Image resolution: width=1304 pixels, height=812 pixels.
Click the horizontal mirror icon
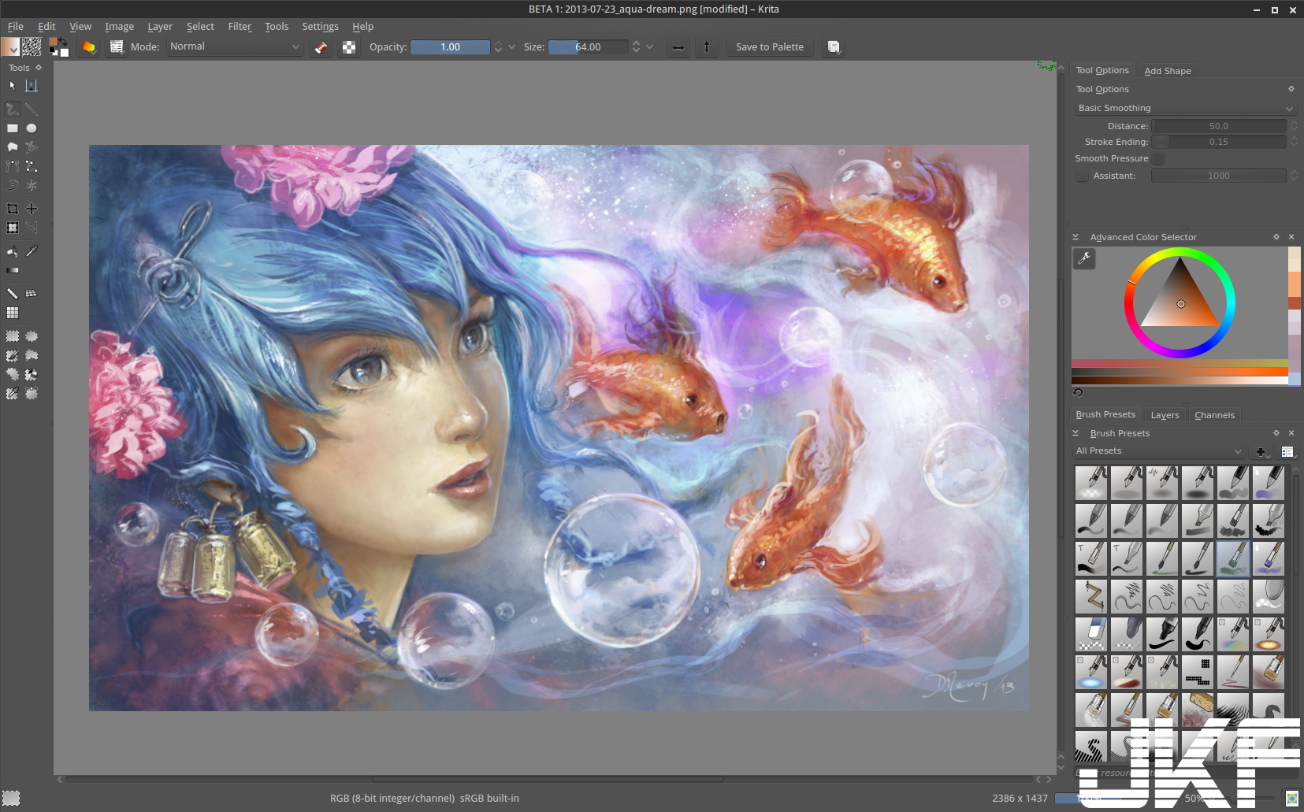678,47
